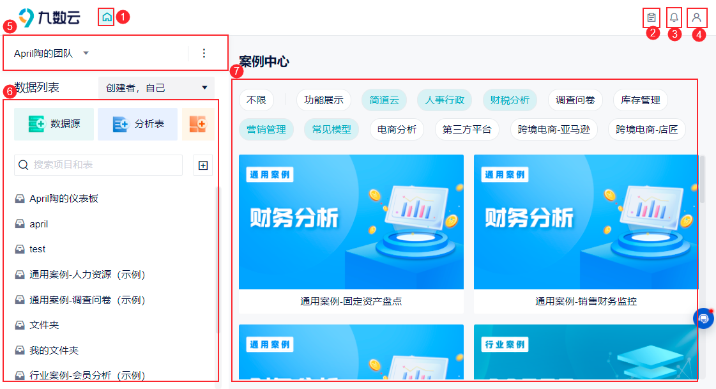Toggle the 营销管理 filter tag
The height and width of the screenshot is (389, 716).
pyautogui.click(x=266, y=130)
